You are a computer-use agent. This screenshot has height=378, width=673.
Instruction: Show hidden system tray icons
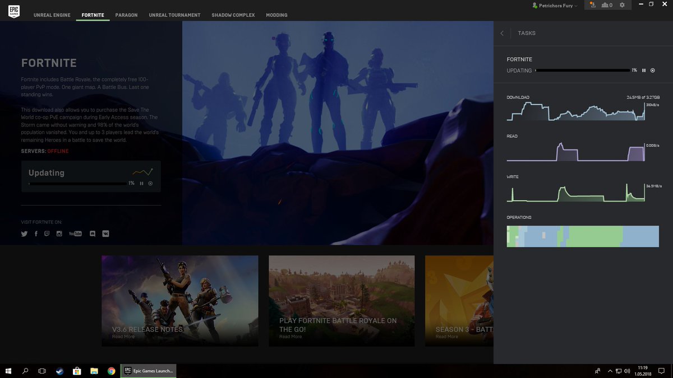click(610, 371)
